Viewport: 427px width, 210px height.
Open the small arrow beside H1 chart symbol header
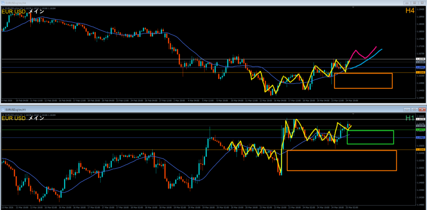[3, 115]
